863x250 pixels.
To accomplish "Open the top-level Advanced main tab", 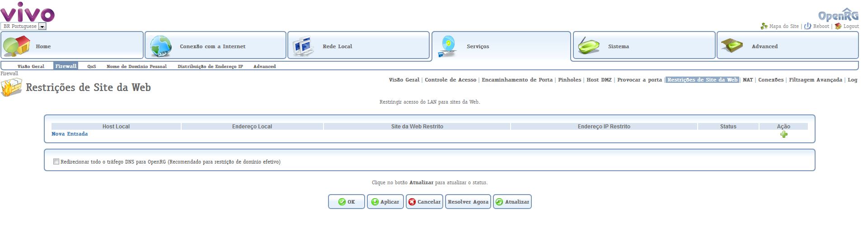I will click(x=788, y=45).
